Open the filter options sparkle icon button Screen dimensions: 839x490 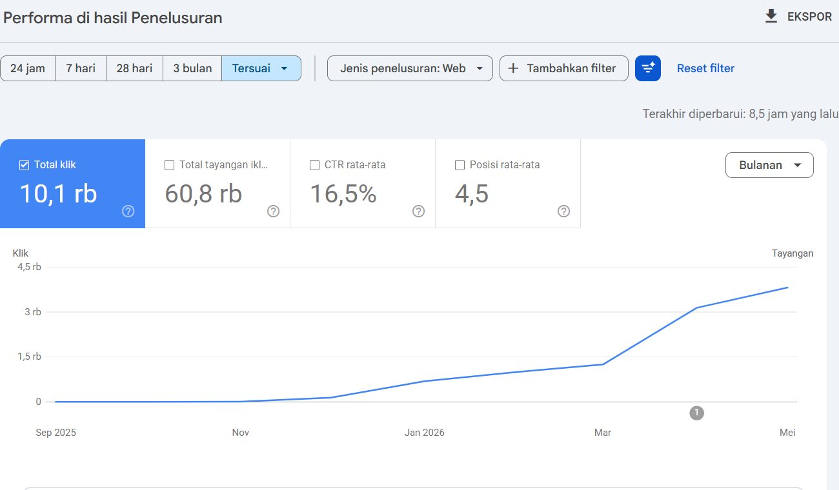[648, 68]
